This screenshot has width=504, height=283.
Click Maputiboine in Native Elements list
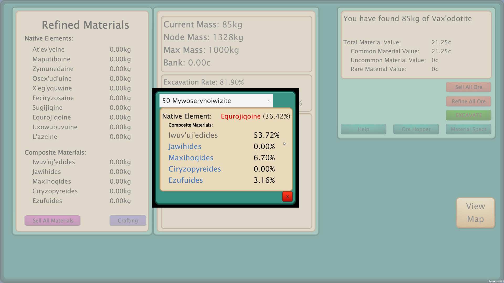(x=51, y=59)
